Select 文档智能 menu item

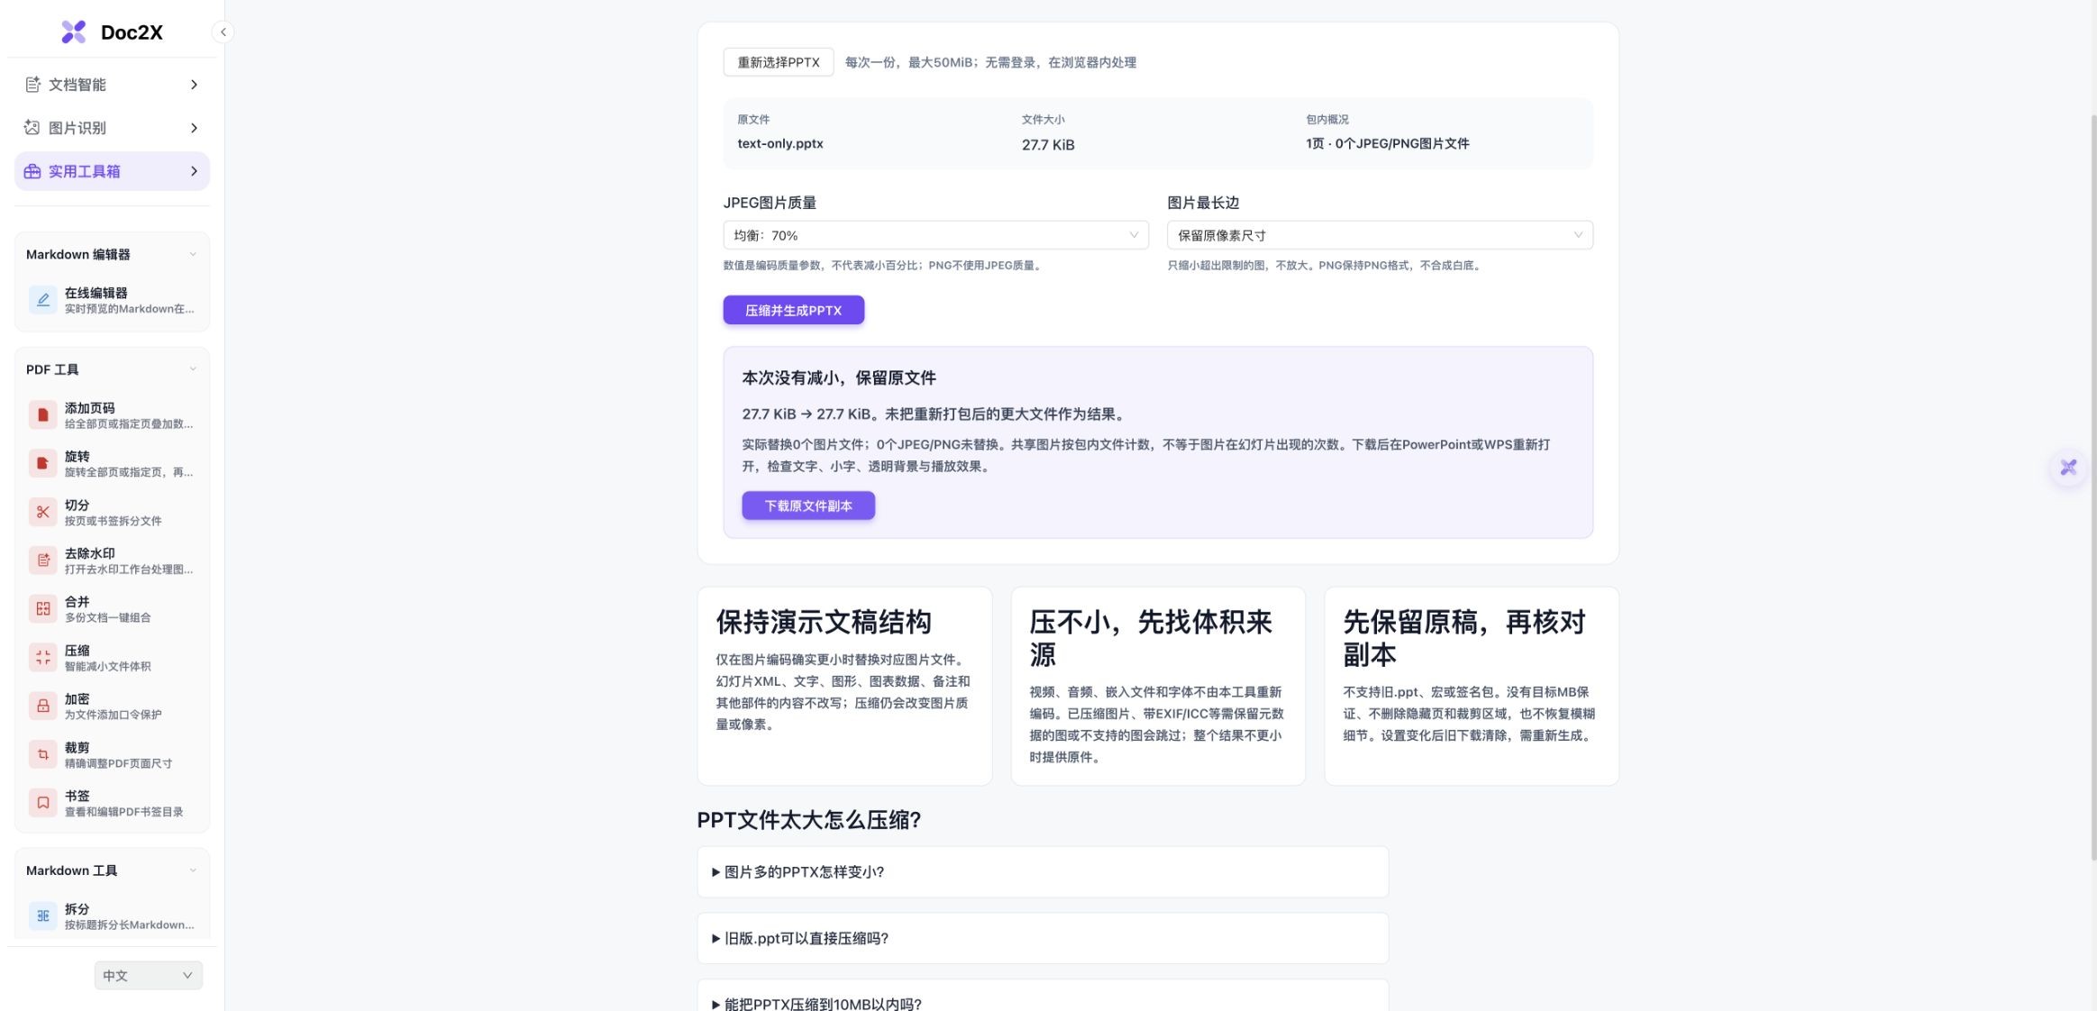click(x=112, y=85)
